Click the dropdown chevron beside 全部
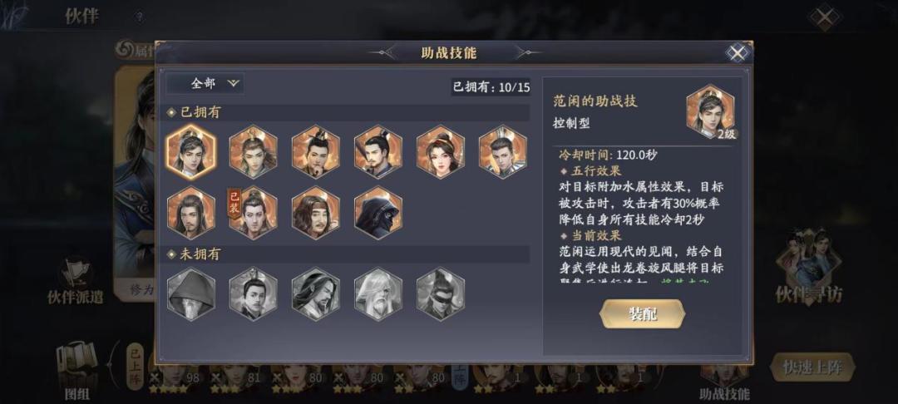The image size is (898, 404). point(233,84)
